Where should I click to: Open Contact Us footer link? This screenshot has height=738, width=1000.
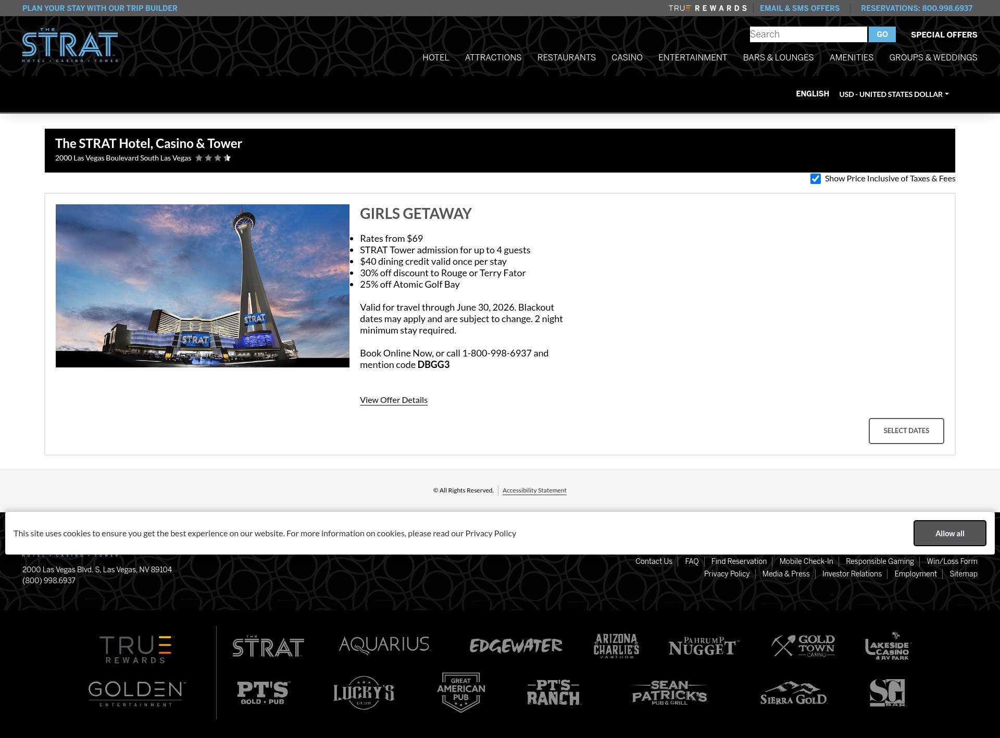(x=654, y=561)
